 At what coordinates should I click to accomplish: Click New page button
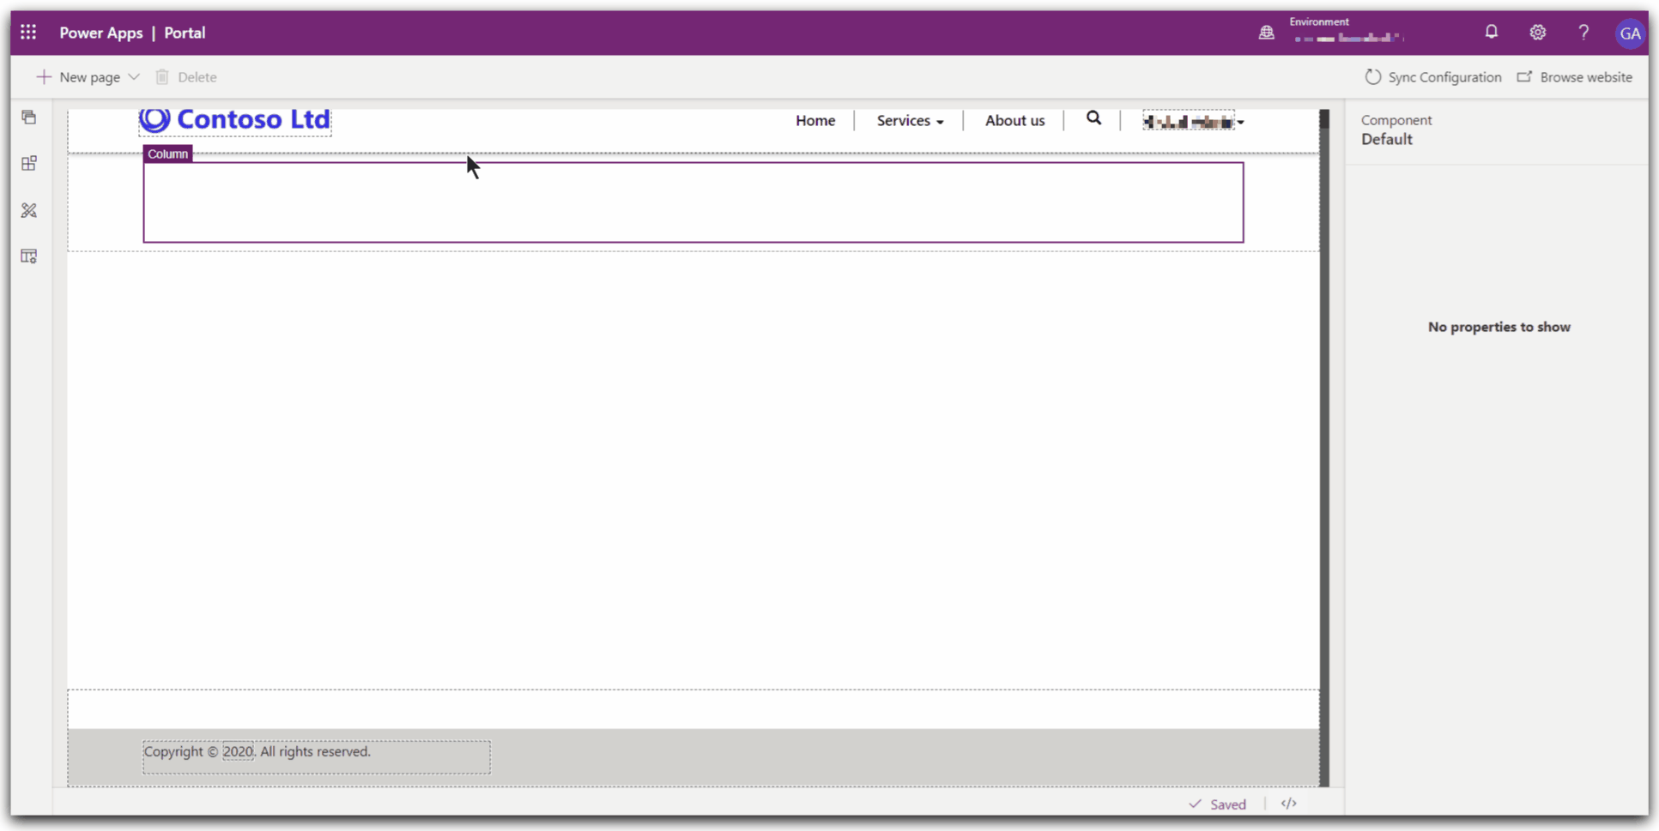click(79, 77)
